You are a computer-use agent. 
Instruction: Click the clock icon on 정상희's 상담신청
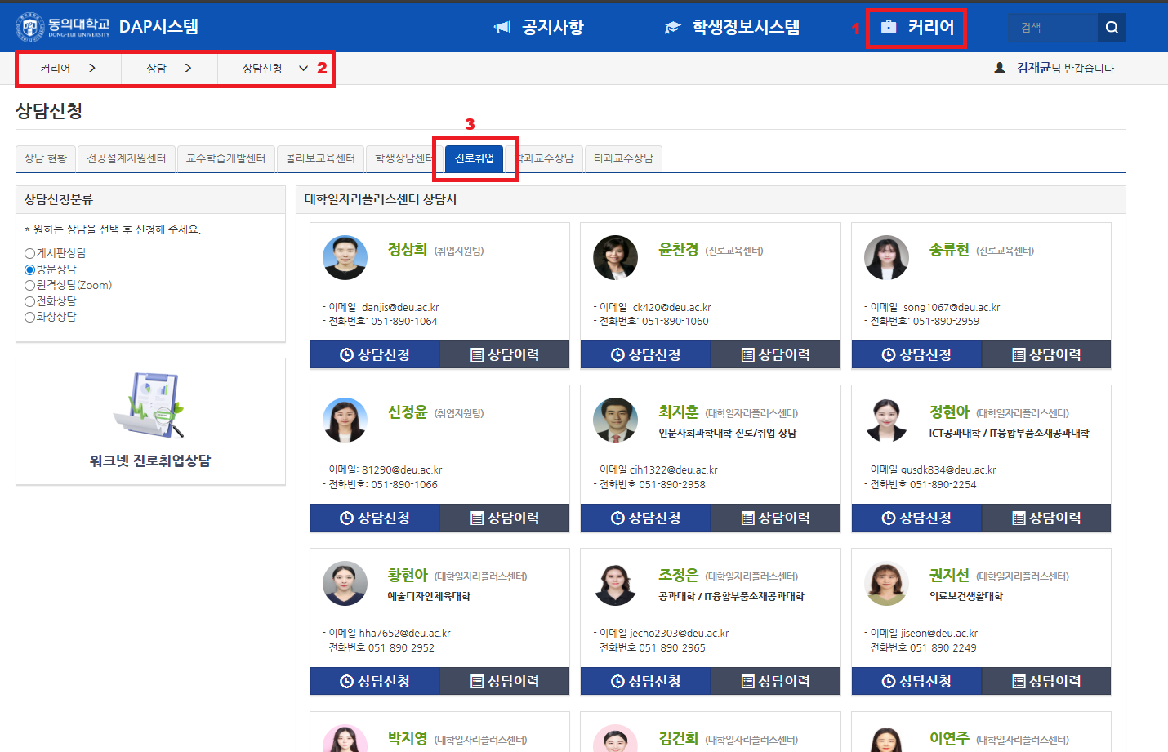click(x=346, y=355)
